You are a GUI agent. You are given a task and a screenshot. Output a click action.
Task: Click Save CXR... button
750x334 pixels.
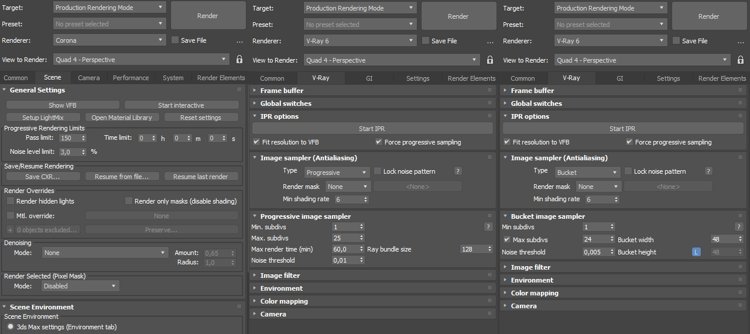tap(43, 177)
